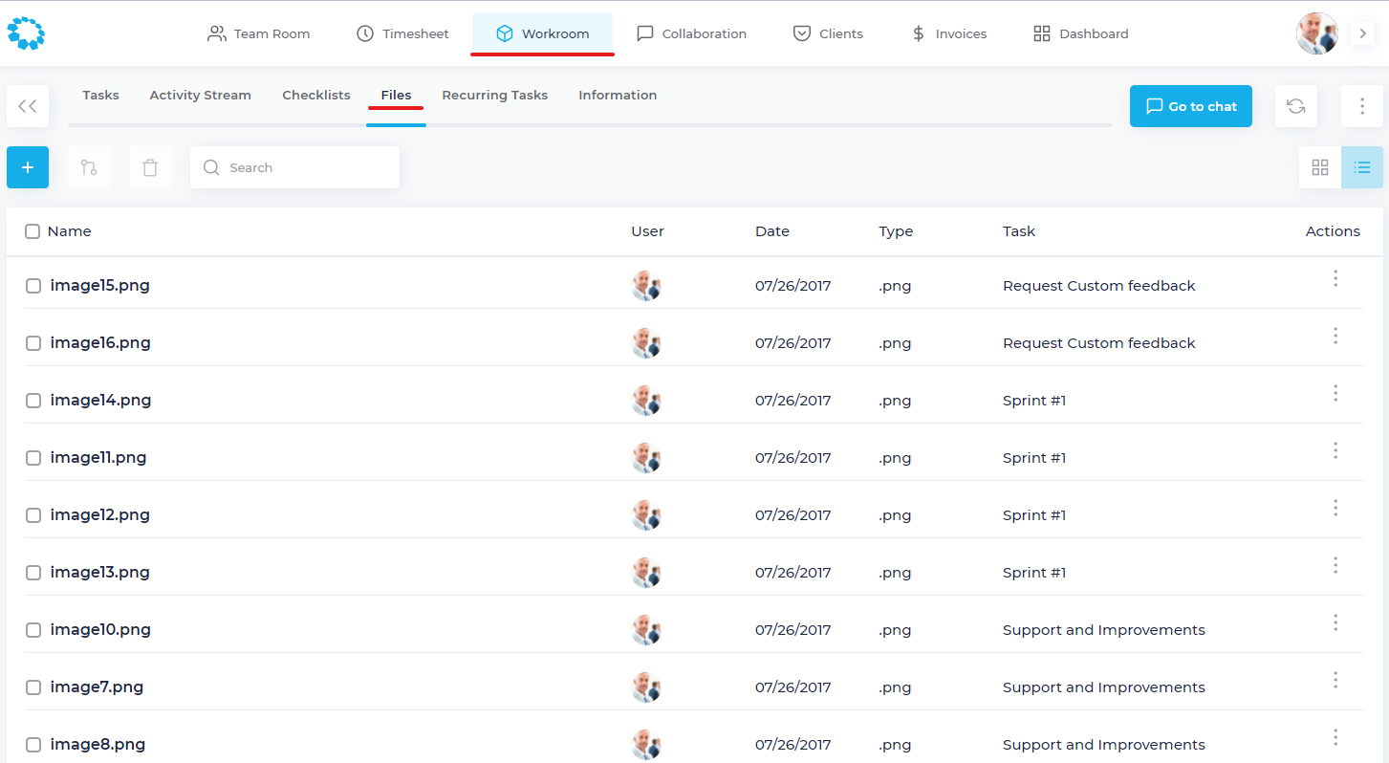Collapse sidebar with double chevron icon
Screen dimensions: 1389x763
[x=28, y=106]
